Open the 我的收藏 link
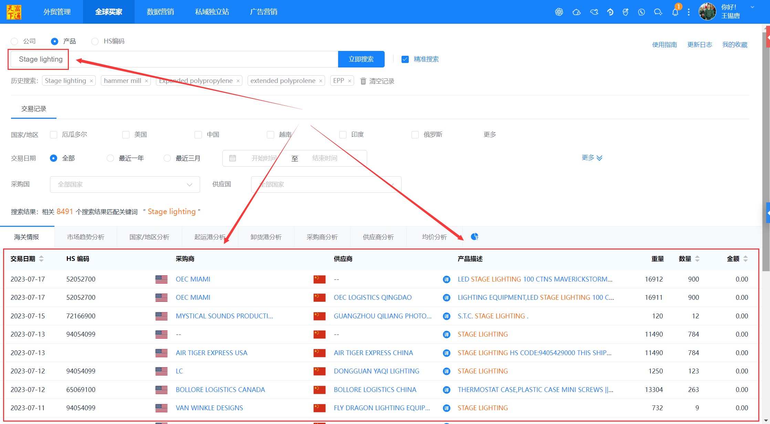 (x=735, y=45)
